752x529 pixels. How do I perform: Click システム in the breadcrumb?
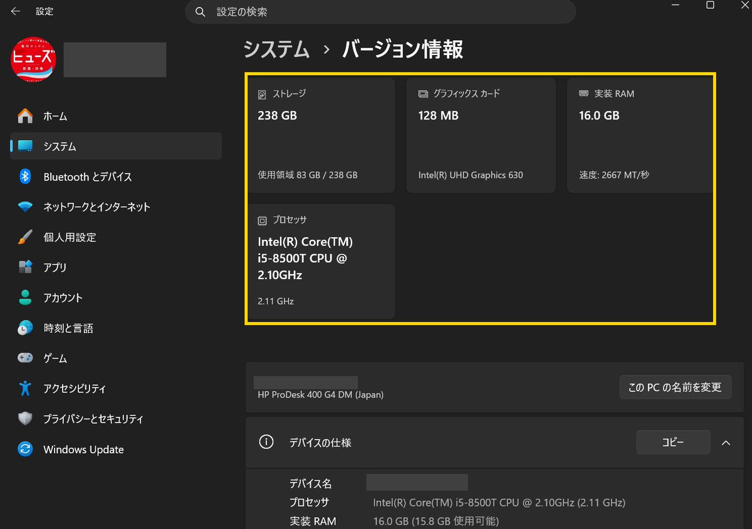(x=276, y=49)
